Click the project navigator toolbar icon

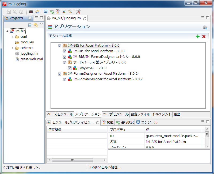coord(70,12)
